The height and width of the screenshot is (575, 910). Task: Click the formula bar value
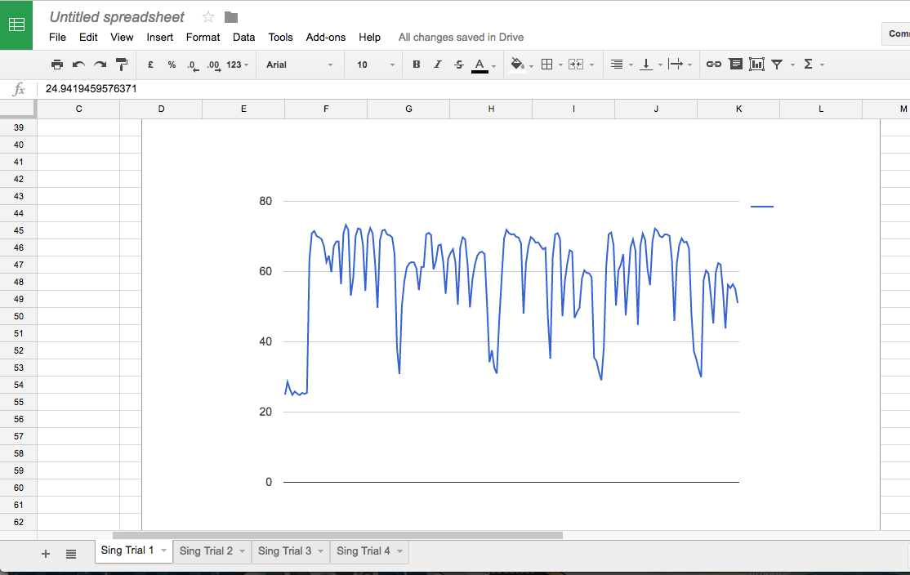tap(91, 89)
